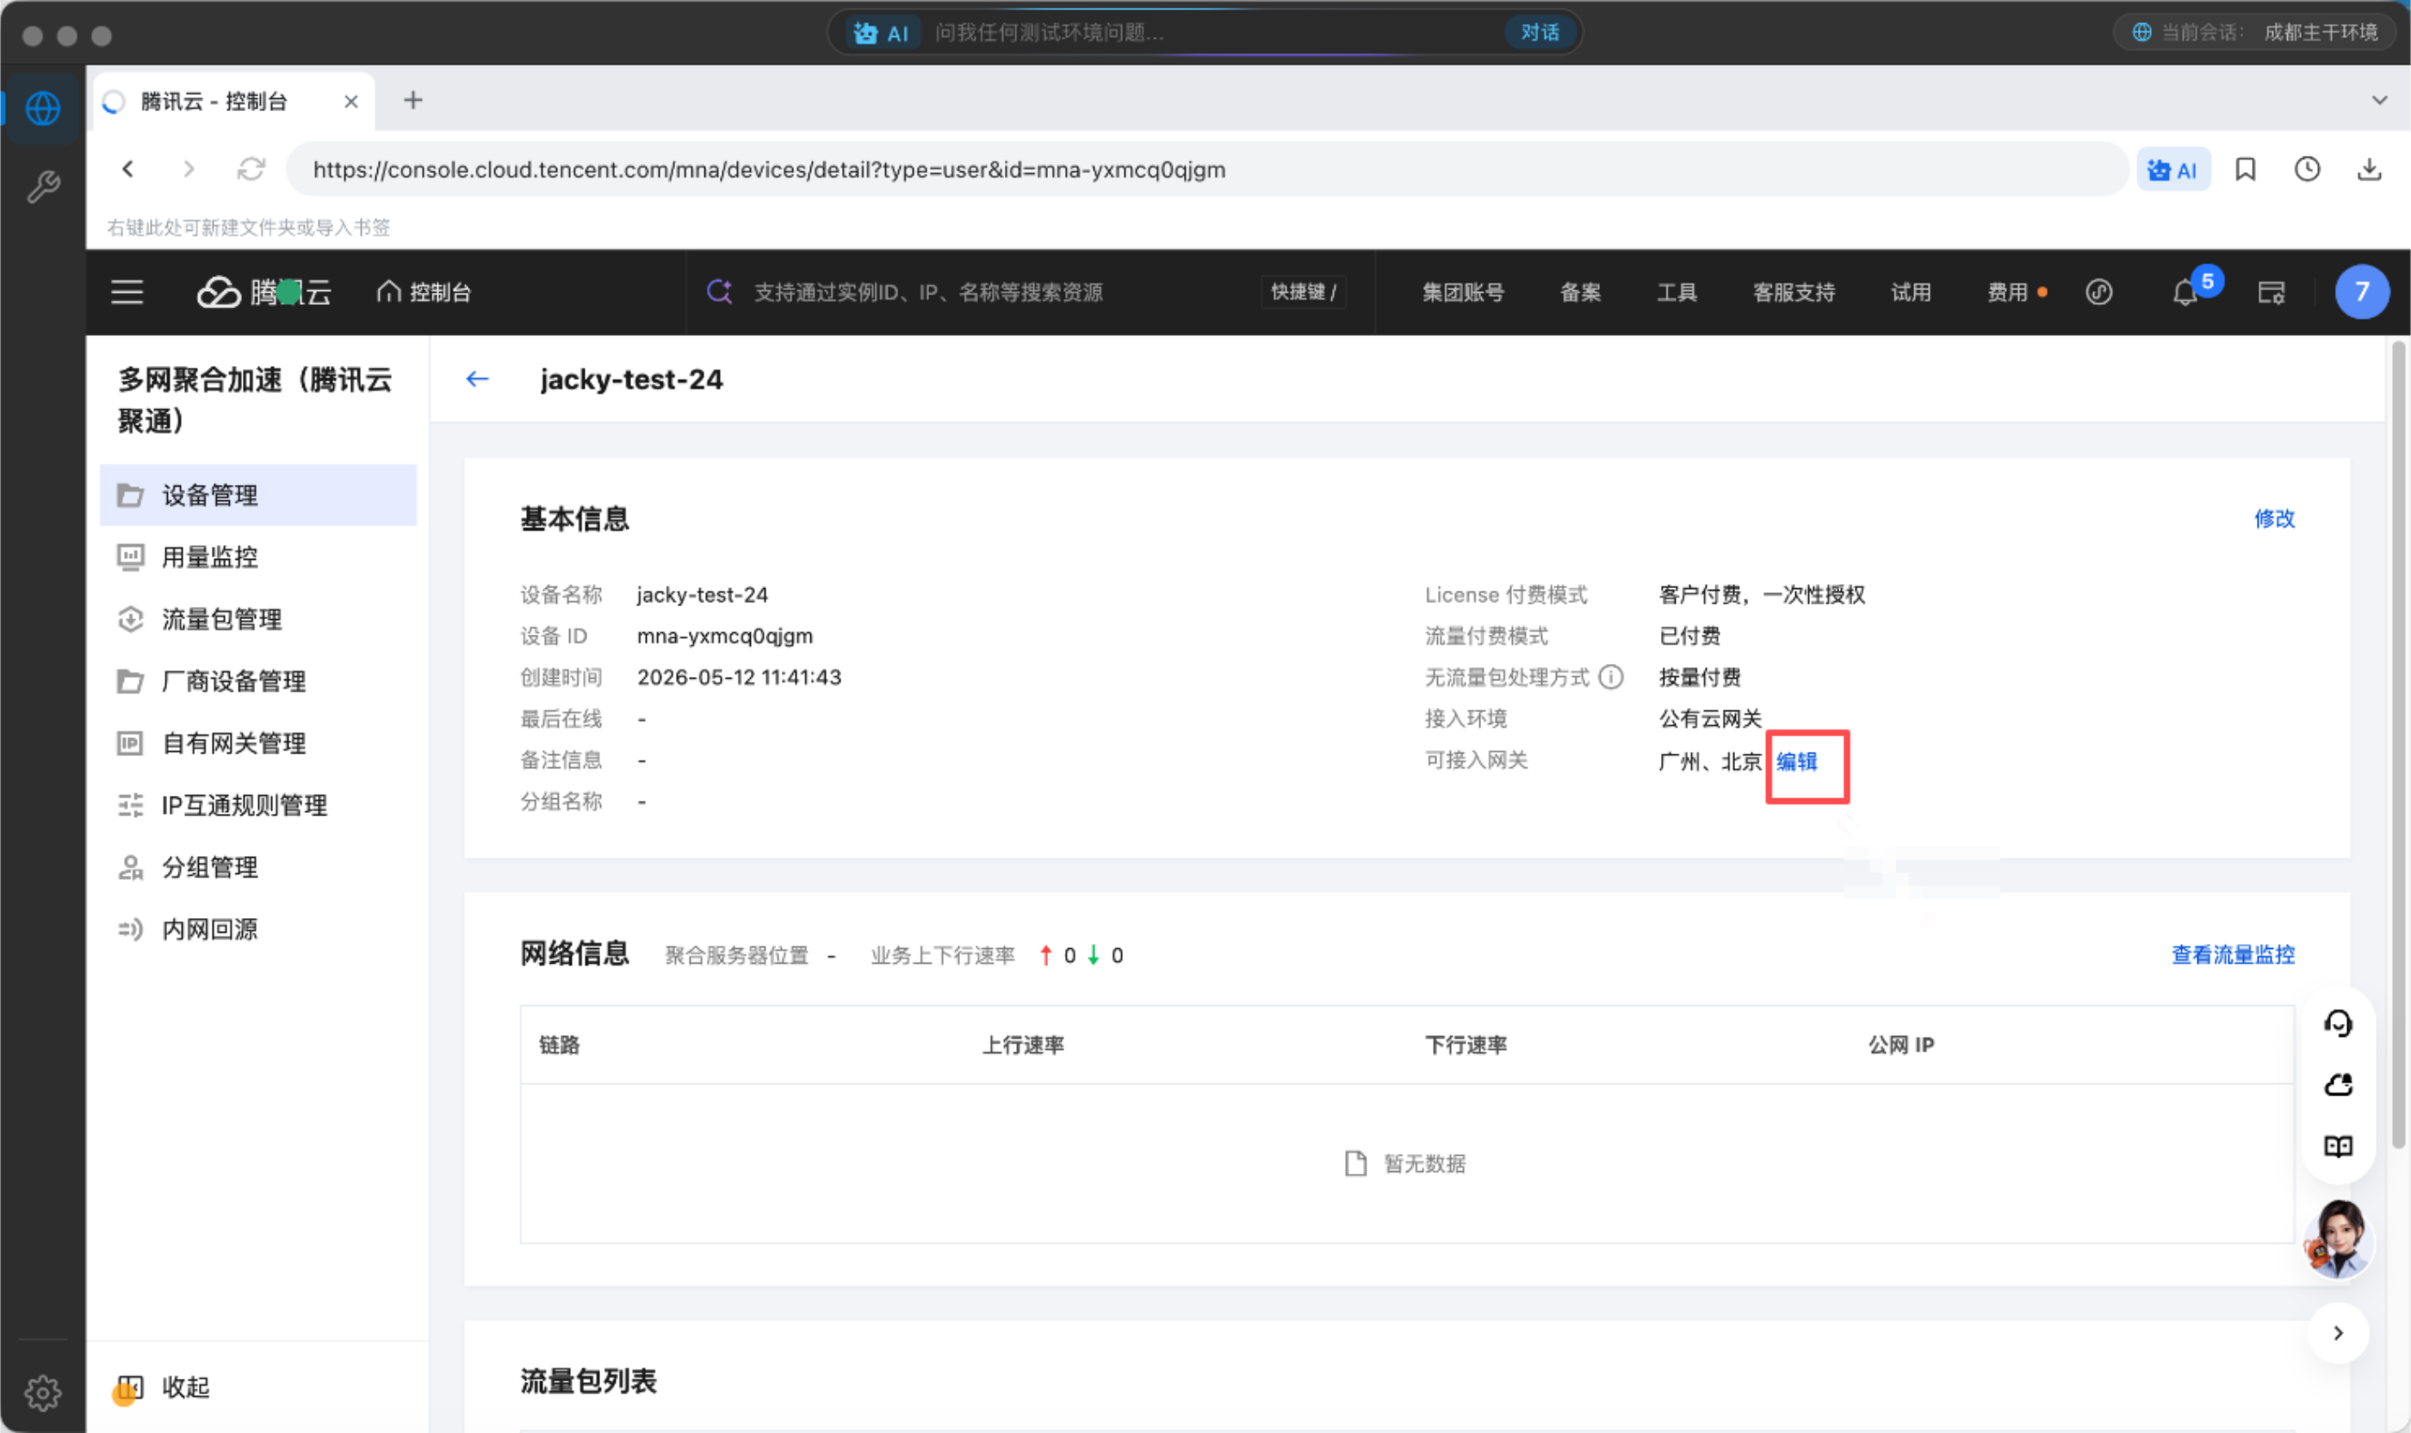Click the 快捷键 / shortcut badge
The height and width of the screenshot is (1433, 2411).
pos(1304,292)
